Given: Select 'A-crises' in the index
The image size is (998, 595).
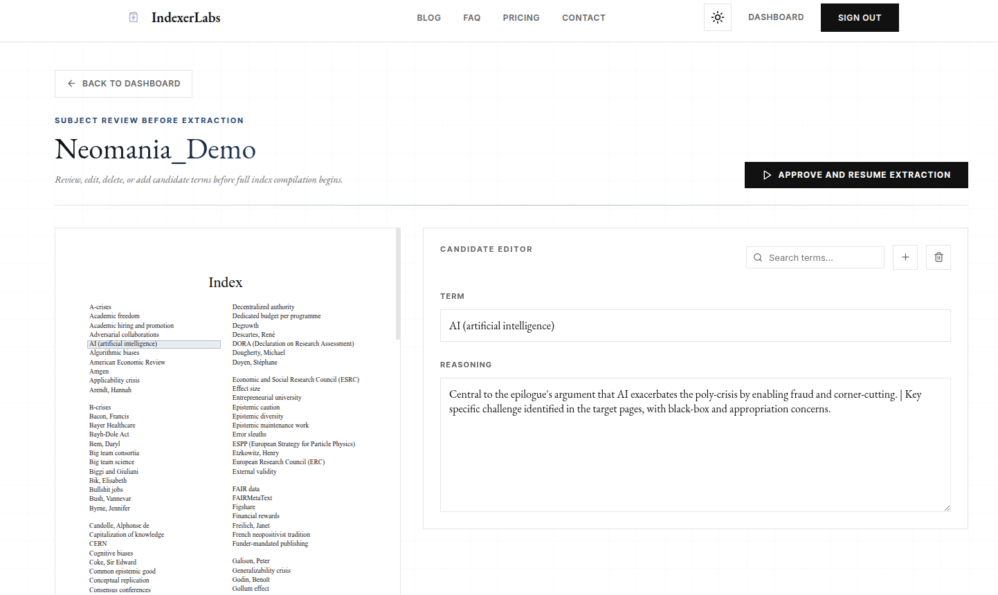Looking at the screenshot, I should click(100, 307).
